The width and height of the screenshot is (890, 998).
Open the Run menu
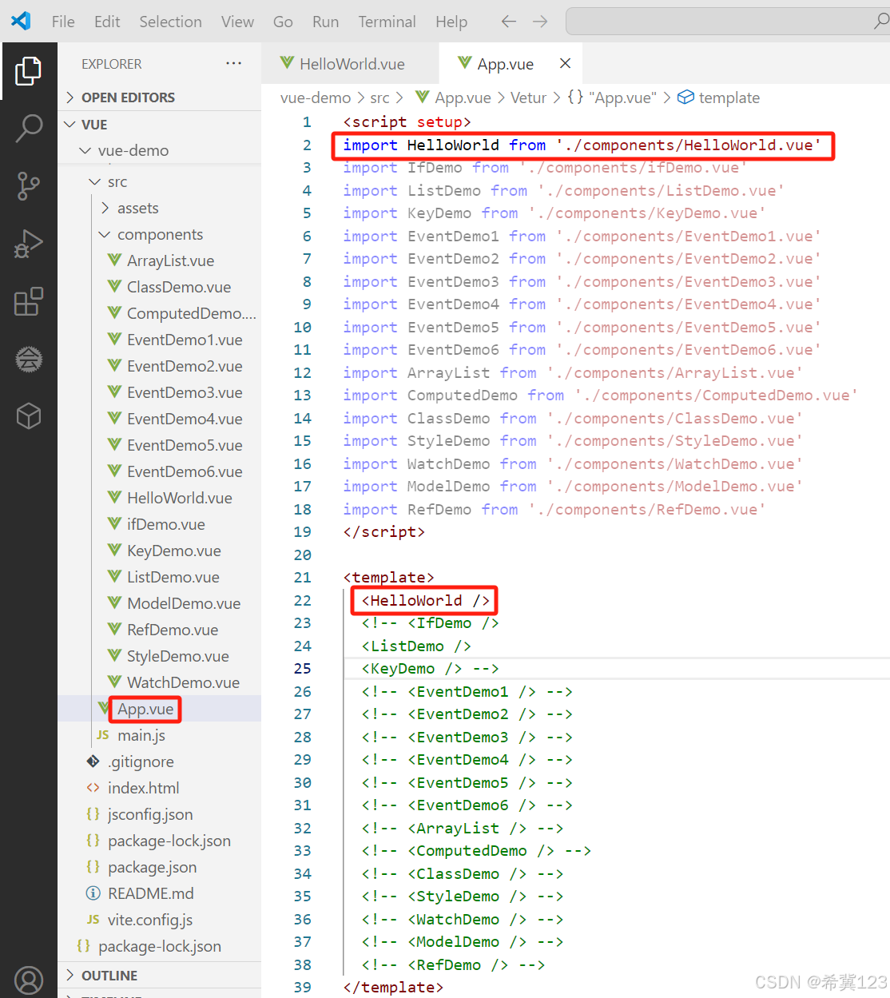pos(325,22)
